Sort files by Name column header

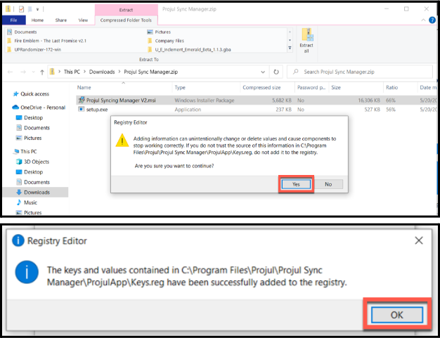point(84,87)
